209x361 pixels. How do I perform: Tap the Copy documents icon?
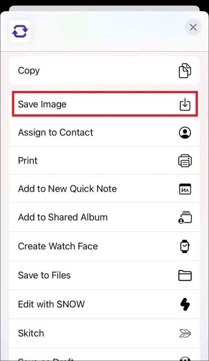(185, 71)
